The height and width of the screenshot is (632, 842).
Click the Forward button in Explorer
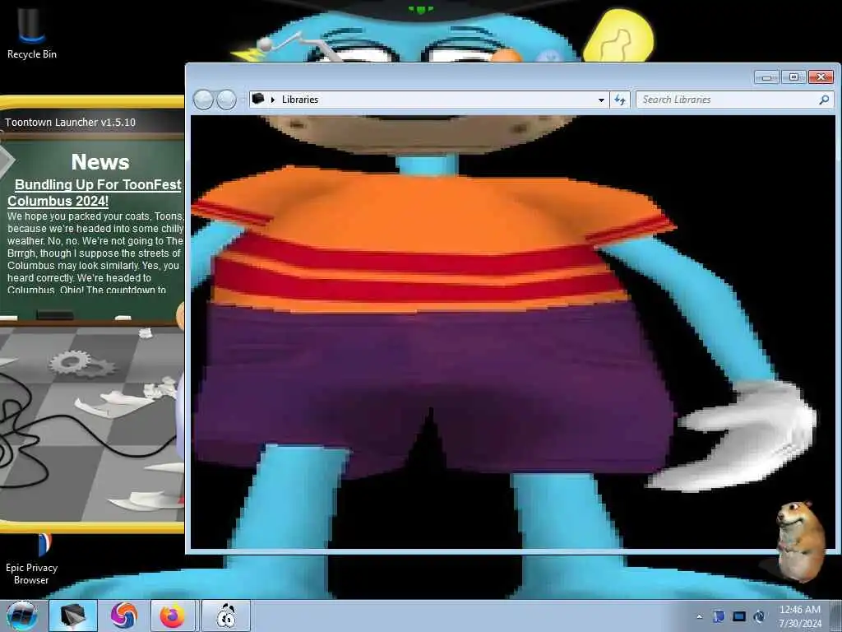pyautogui.click(x=226, y=100)
